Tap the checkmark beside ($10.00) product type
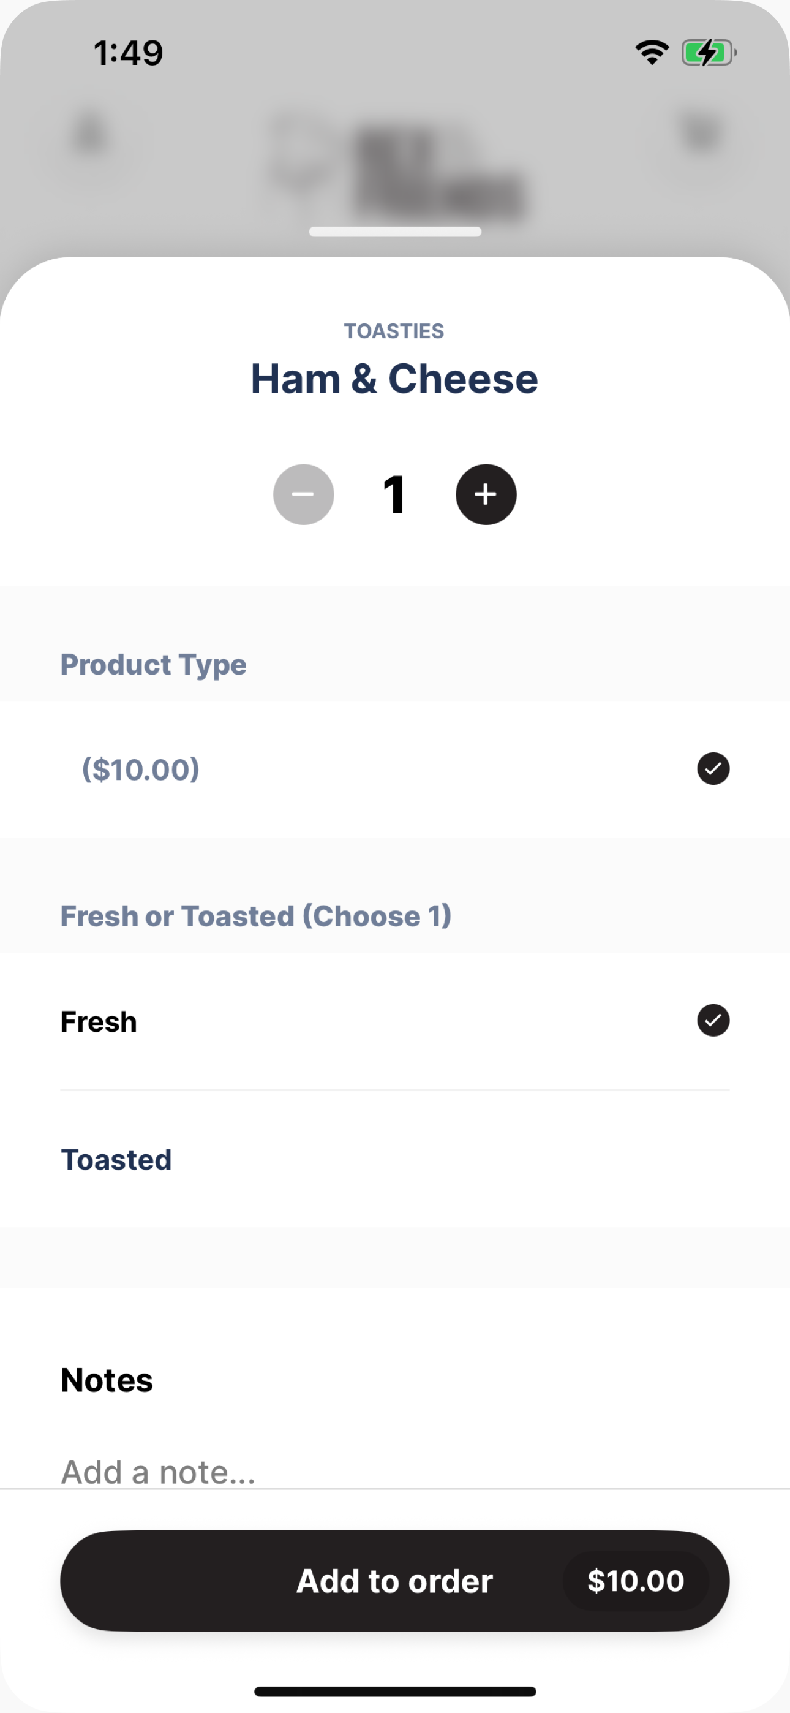Image resolution: width=790 pixels, height=1713 pixels. [x=713, y=769]
